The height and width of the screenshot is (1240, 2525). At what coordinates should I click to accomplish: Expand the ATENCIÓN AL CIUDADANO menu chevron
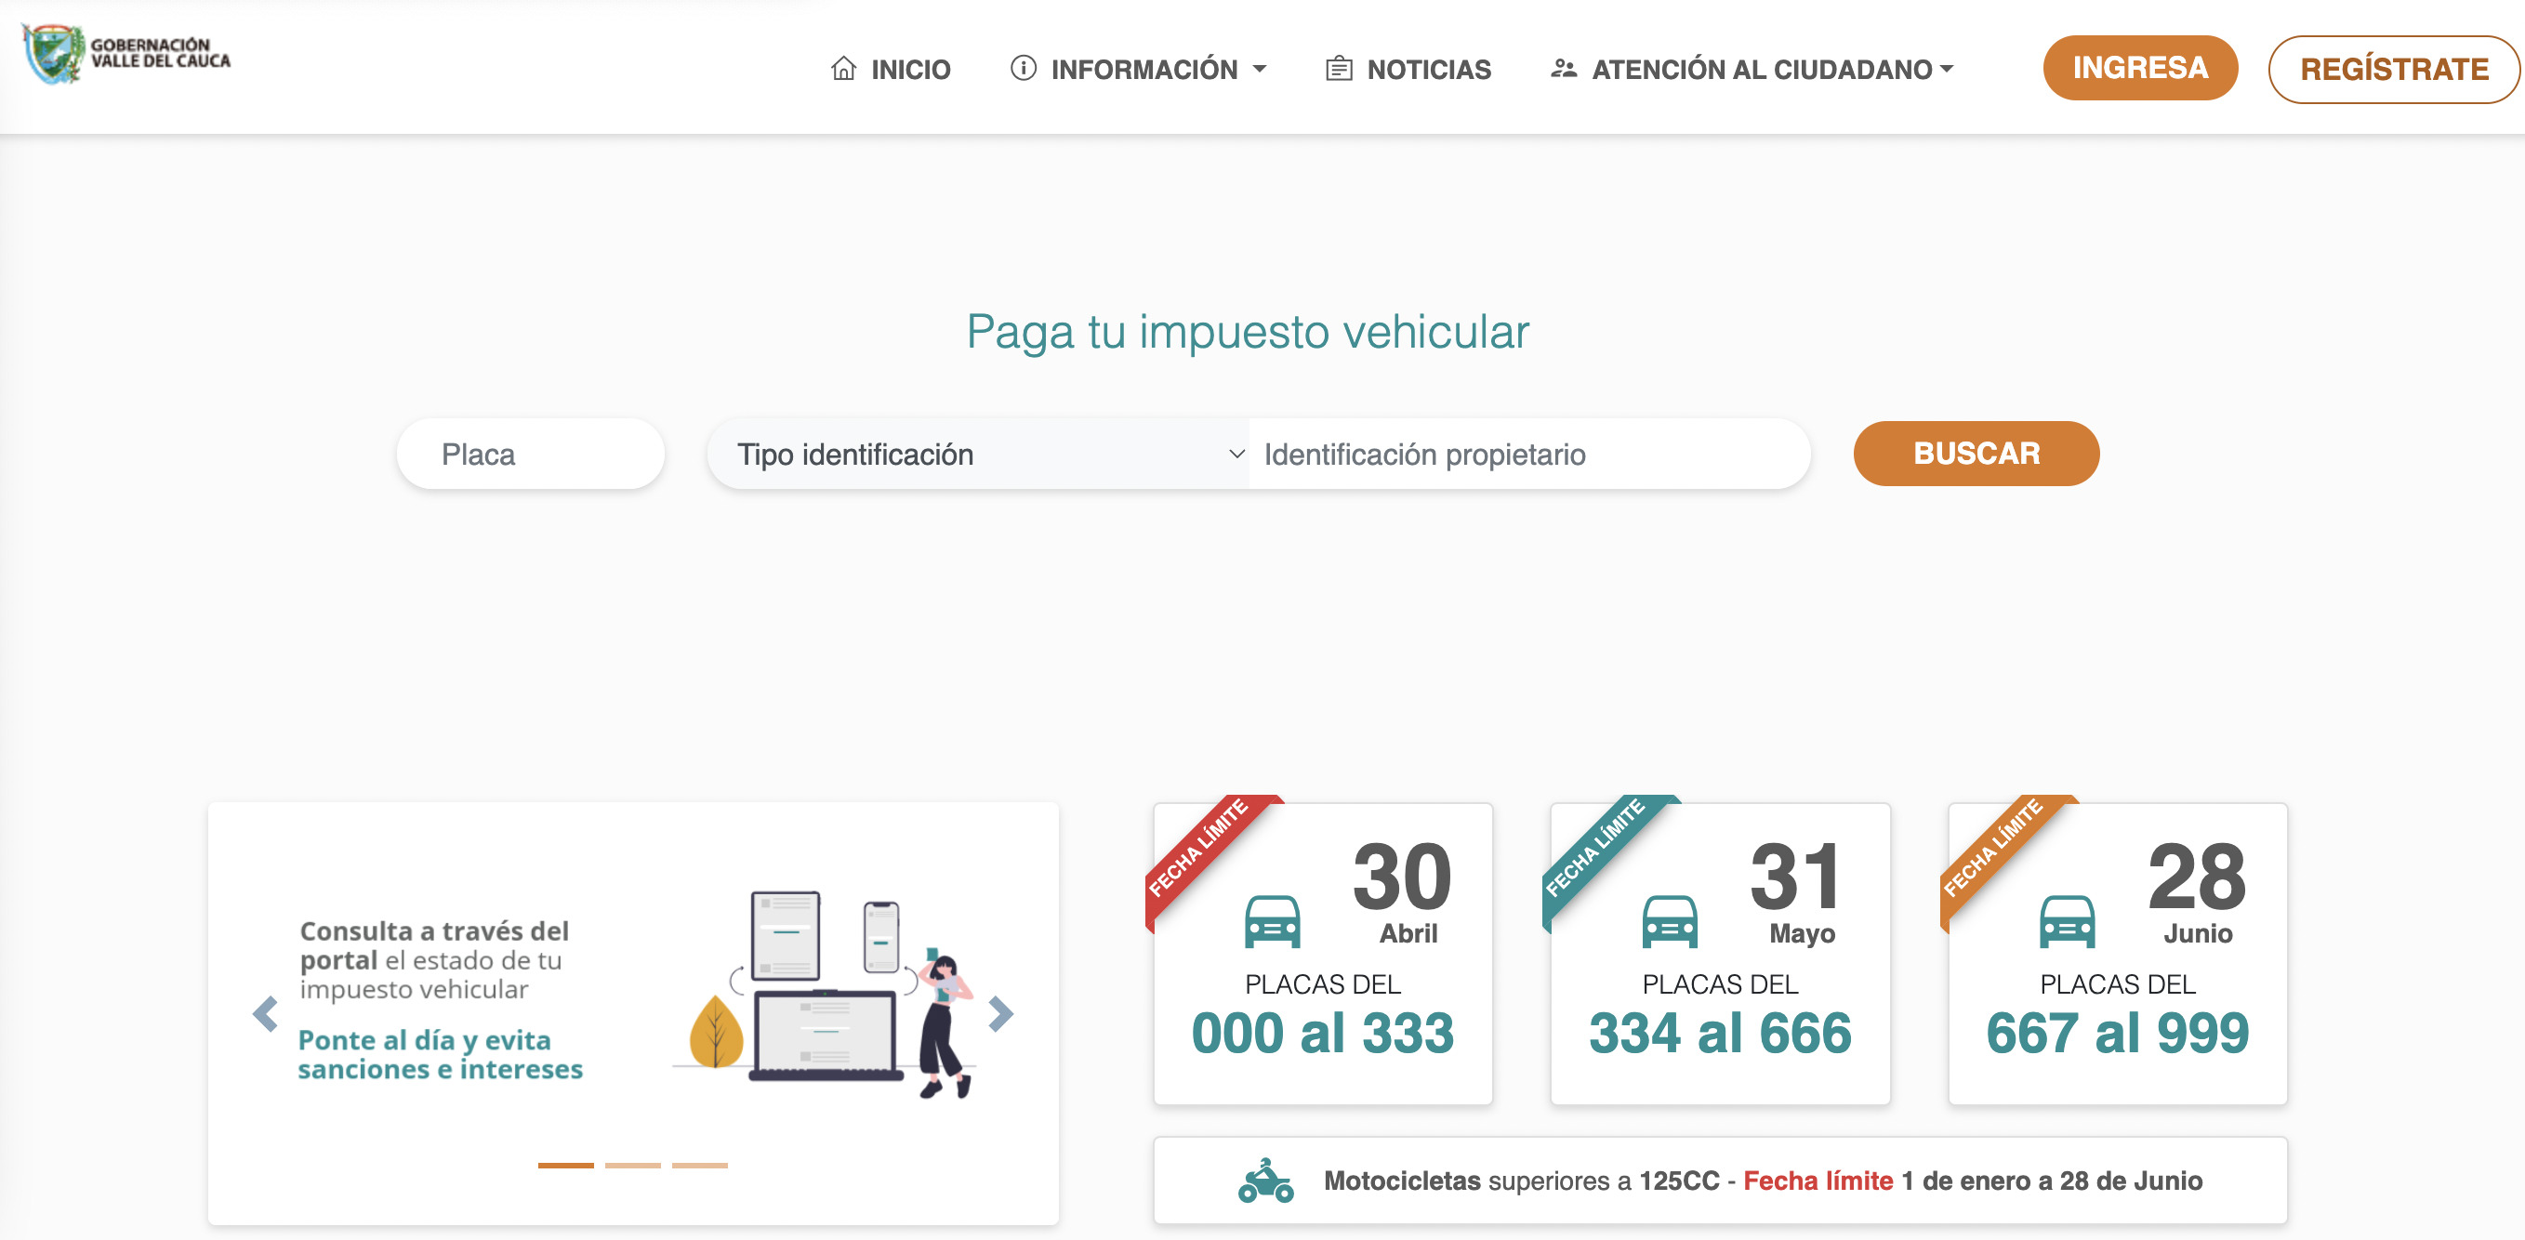[1947, 69]
